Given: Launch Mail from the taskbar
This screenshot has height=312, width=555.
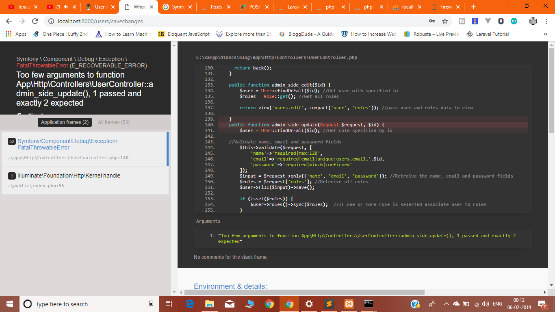Looking at the screenshot, I should click(x=229, y=303).
